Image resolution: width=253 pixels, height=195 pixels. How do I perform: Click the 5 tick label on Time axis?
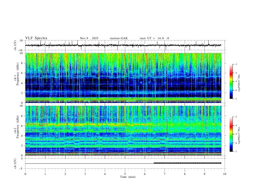[x=125, y=174]
